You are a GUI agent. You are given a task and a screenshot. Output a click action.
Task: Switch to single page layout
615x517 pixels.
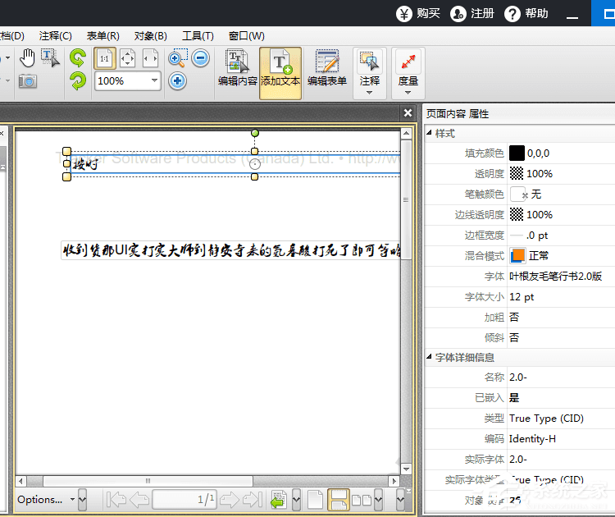315,499
